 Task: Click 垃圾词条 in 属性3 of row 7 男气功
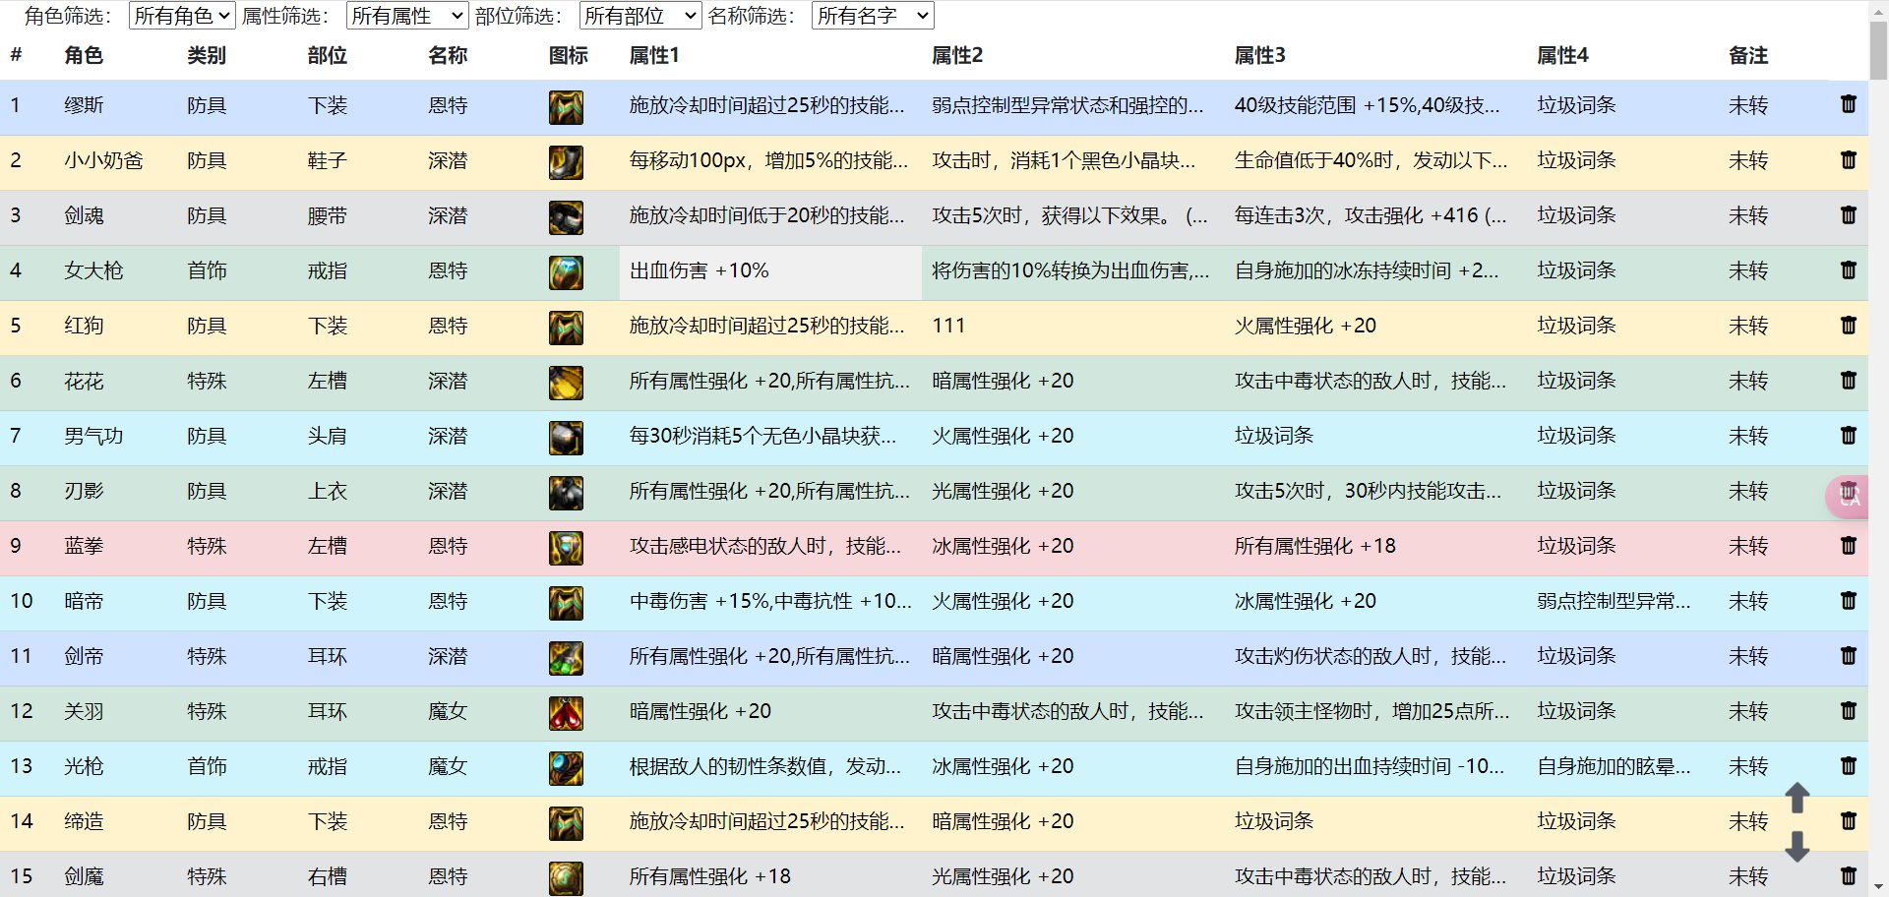coord(1375,438)
